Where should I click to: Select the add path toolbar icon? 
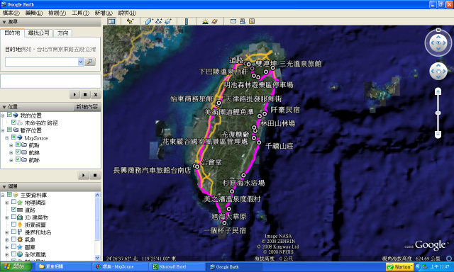click(x=158, y=21)
